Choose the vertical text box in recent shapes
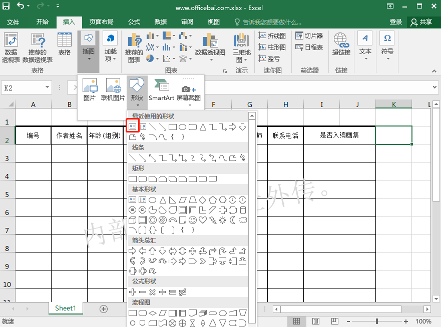Viewport: 441px width, 327px height. tap(143, 127)
